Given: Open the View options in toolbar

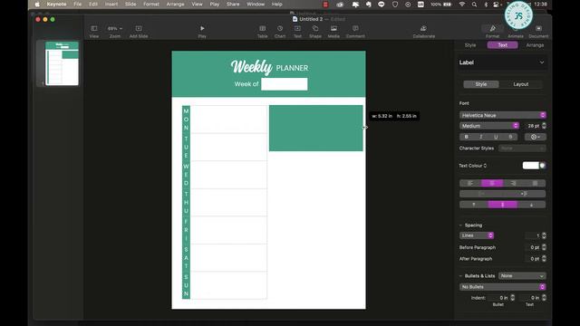Looking at the screenshot, I should point(94,32).
